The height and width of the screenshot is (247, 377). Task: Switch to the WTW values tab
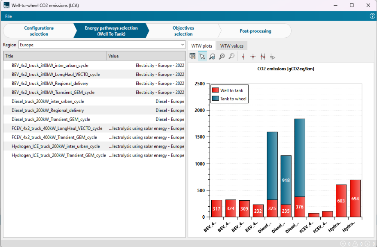point(231,46)
